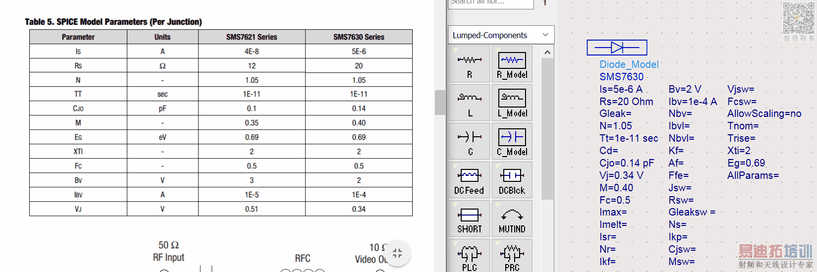
Task: Pick the PLC component icon
Action: 470,256
